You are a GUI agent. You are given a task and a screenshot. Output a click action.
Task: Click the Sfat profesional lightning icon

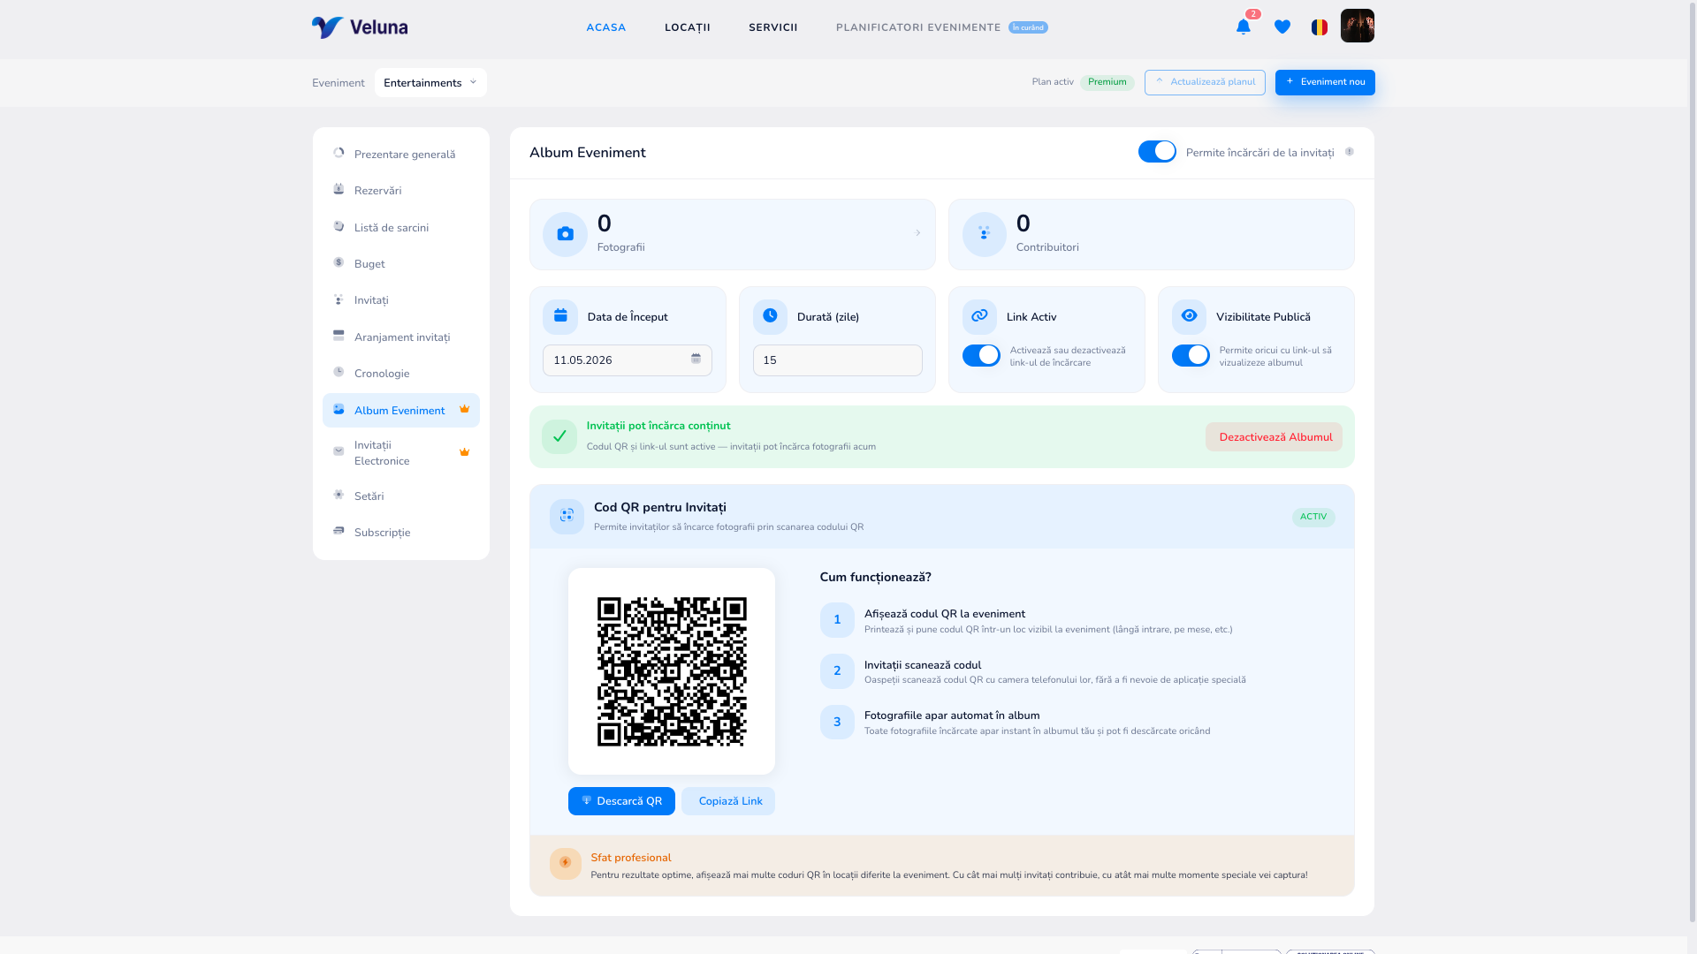pos(566,863)
